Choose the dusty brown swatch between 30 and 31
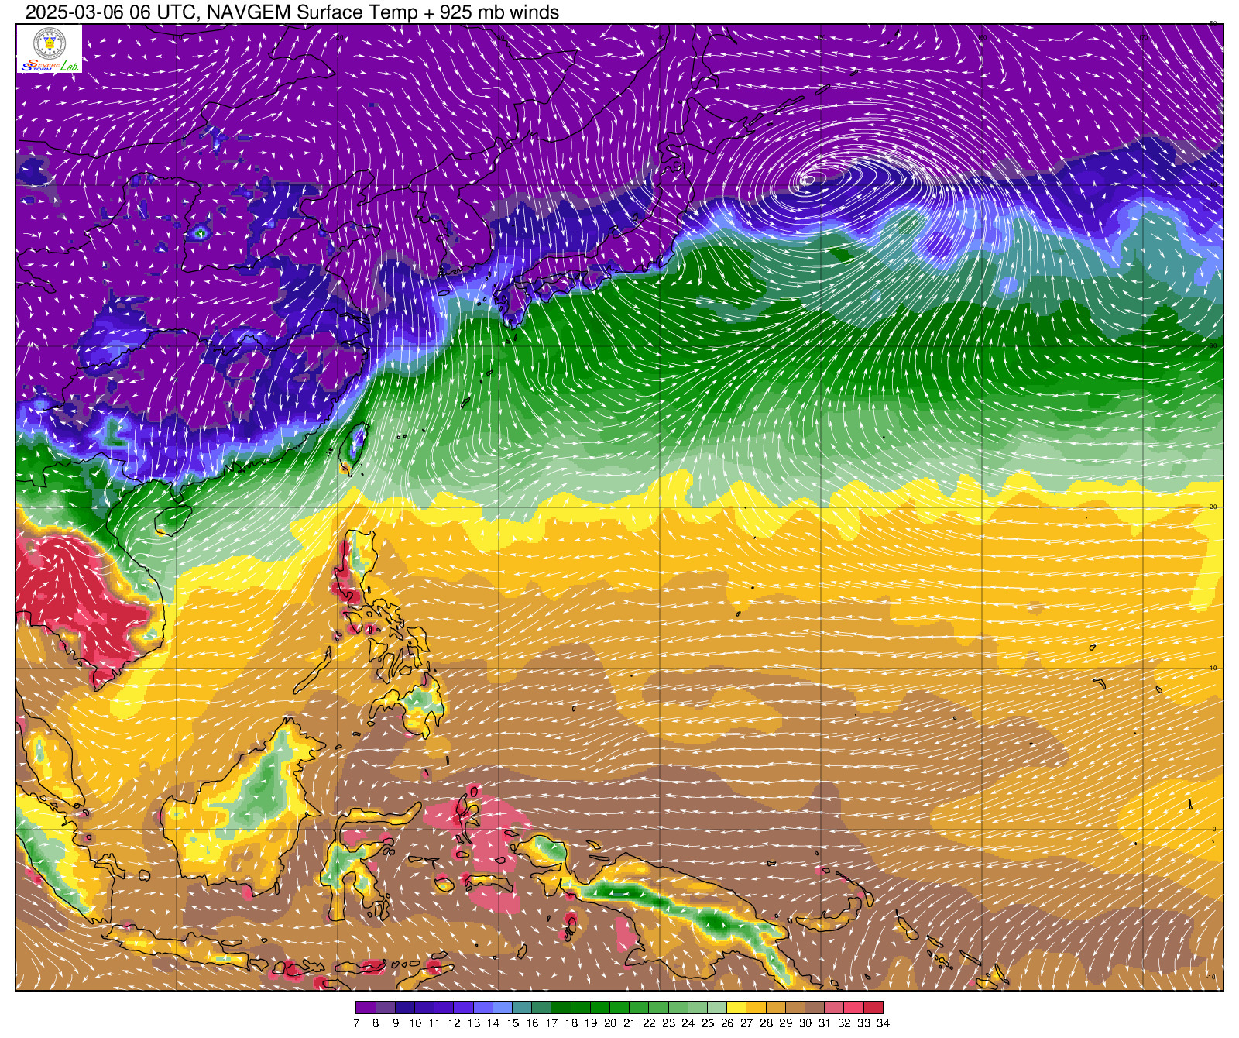1239x1038 pixels. 815,1008
